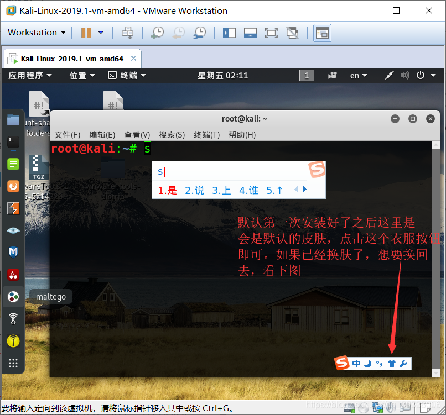
Task: Open the 应用程序 applications menu
Action: click(x=30, y=76)
